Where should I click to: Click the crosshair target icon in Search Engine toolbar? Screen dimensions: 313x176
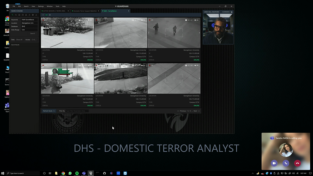(33, 15)
